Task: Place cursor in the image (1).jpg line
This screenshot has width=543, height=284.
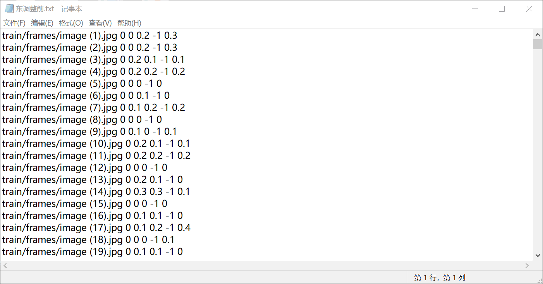Action: (x=89, y=36)
